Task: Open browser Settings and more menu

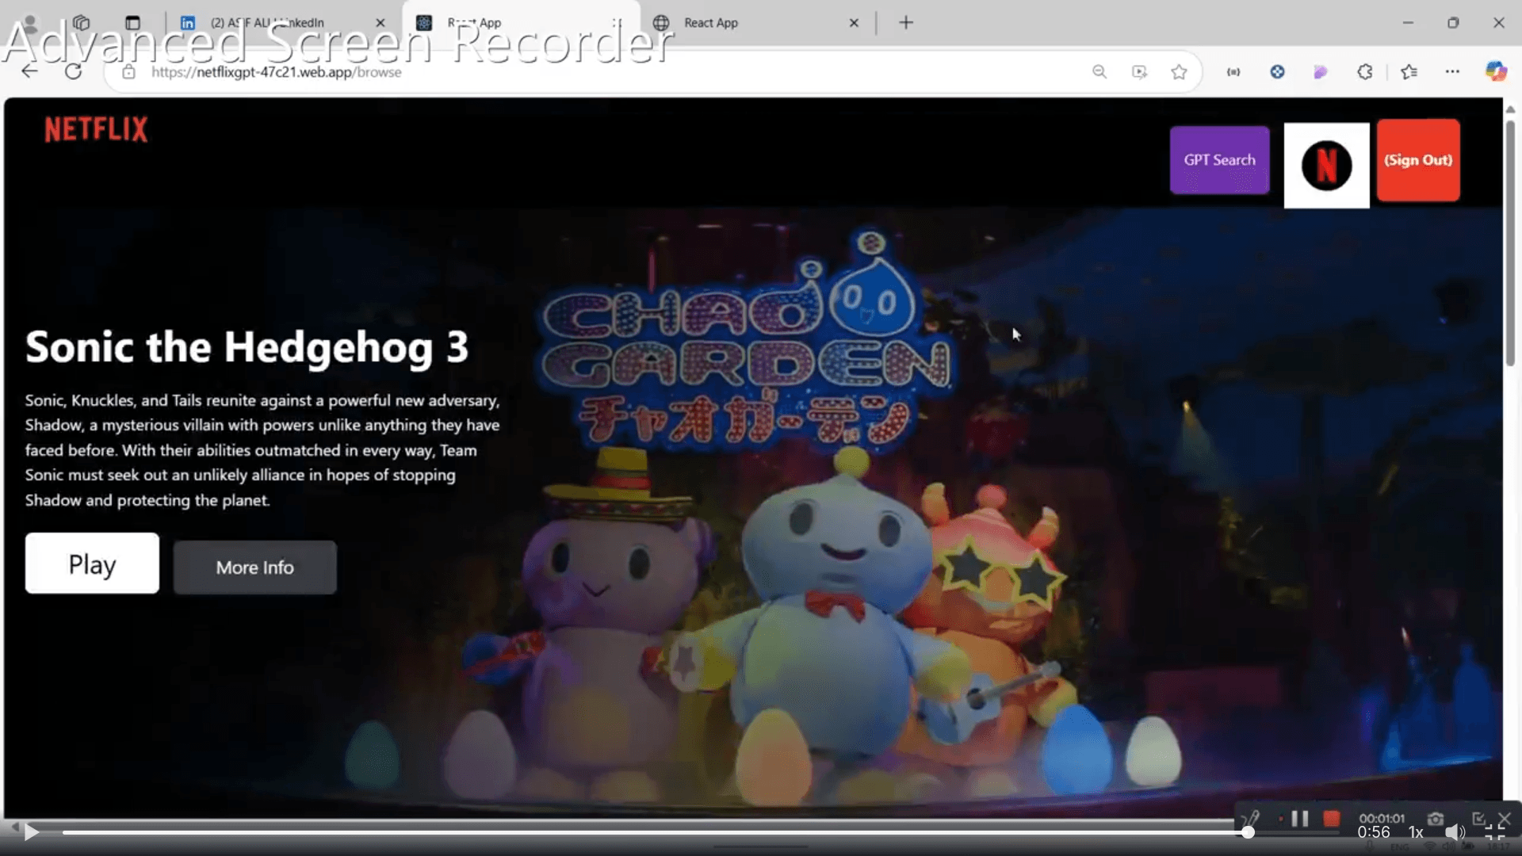Action: tap(1452, 72)
